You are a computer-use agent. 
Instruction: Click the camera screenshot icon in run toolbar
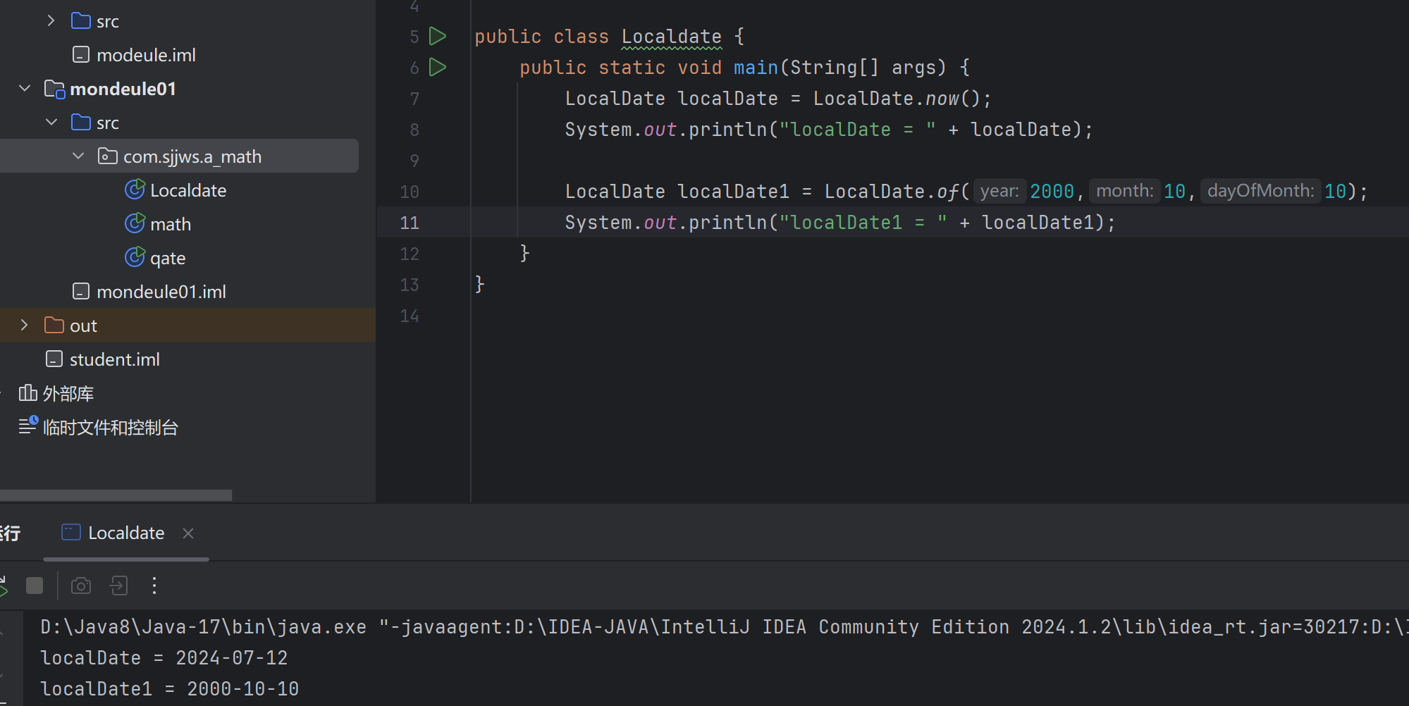click(x=81, y=586)
